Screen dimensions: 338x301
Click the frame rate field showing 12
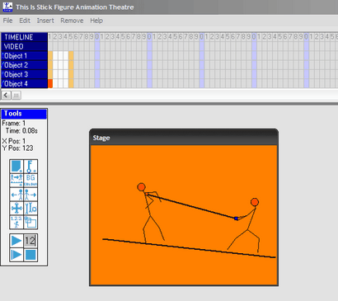31,241
